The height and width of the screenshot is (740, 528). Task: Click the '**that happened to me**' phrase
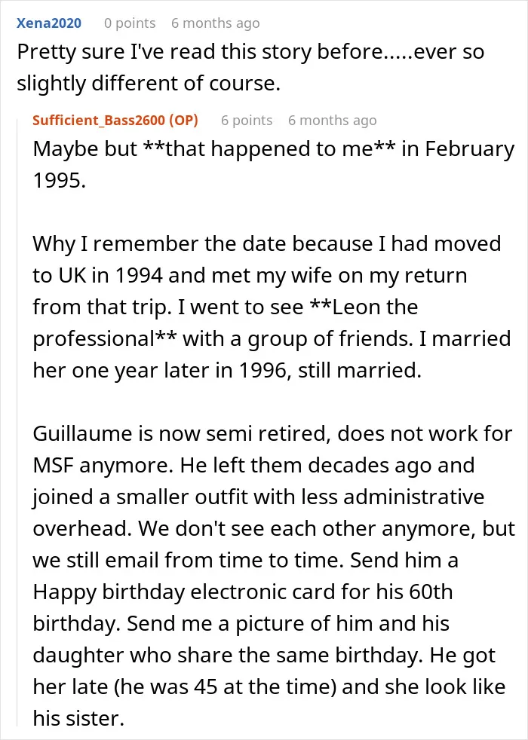(x=269, y=148)
